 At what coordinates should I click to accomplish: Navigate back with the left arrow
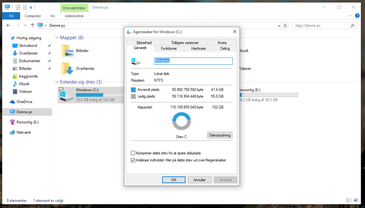8,25
